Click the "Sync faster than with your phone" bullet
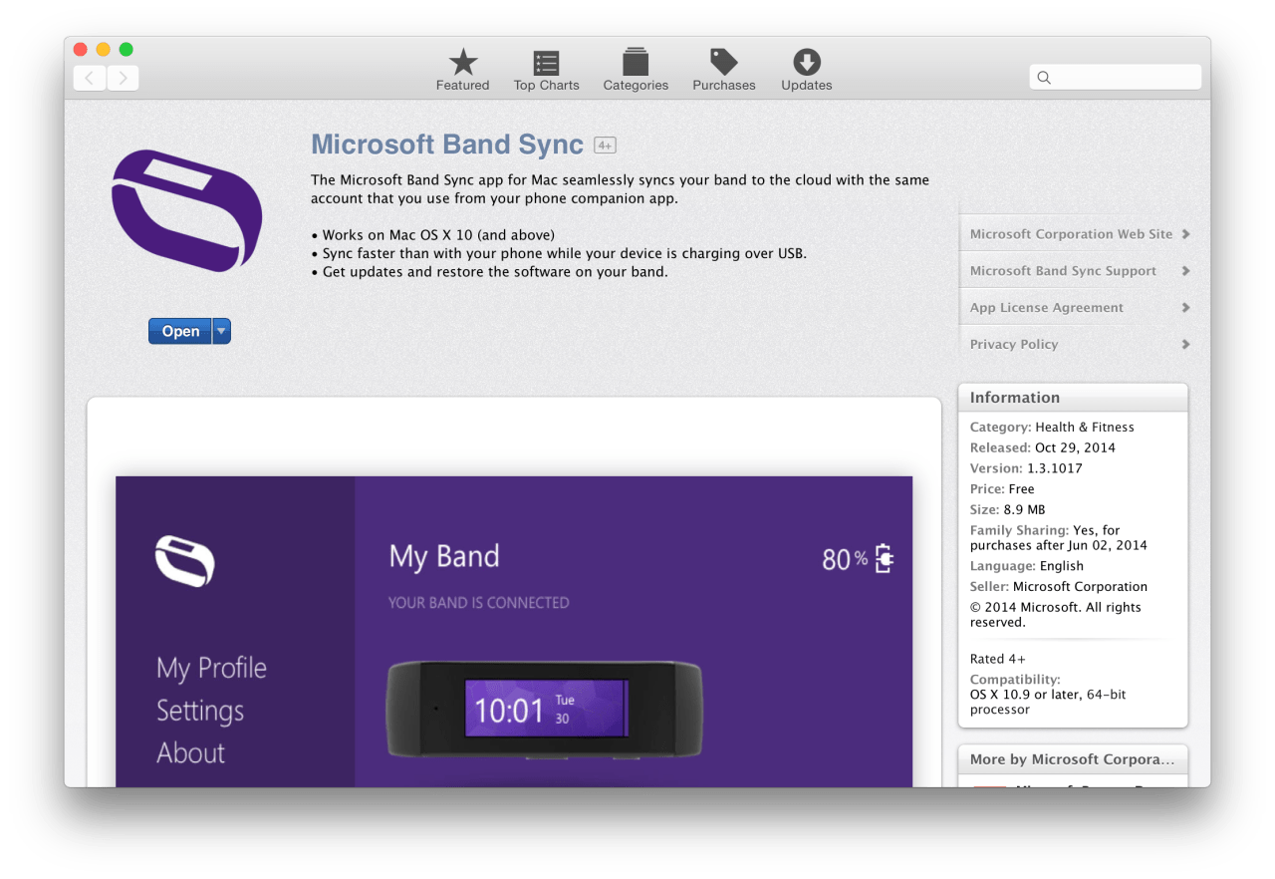 pyautogui.click(x=559, y=253)
